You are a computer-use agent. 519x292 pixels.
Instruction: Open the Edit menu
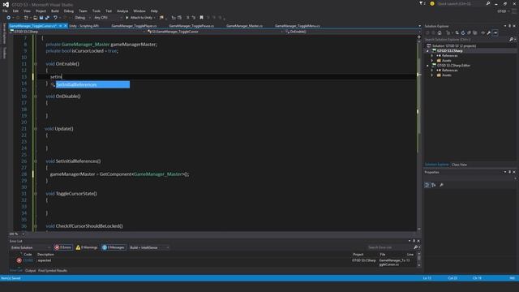click(x=15, y=11)
